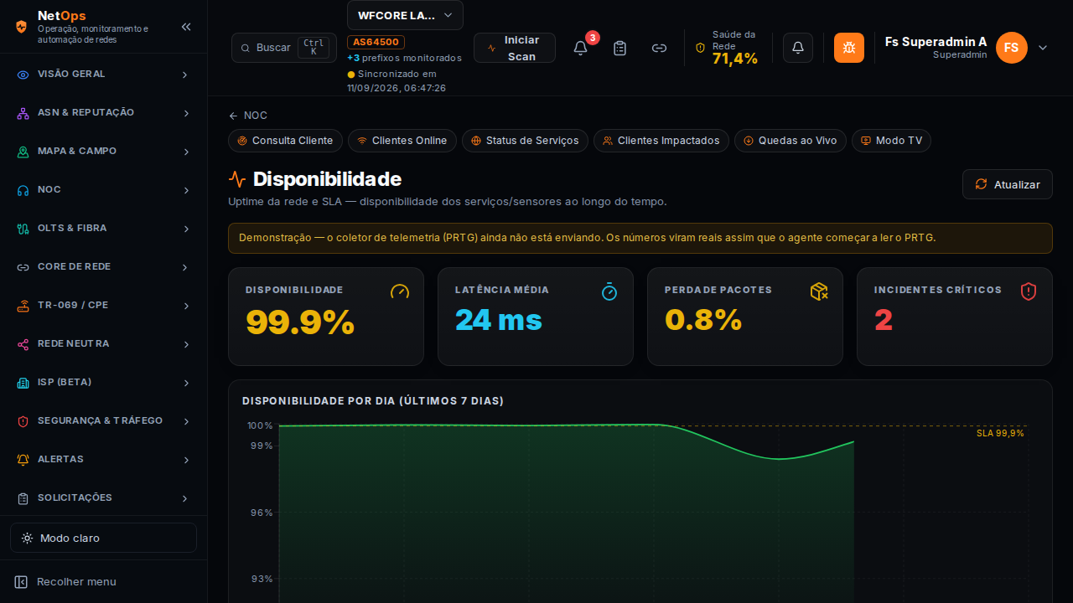The image size is (1073, 603).
Task: Click the package icon on Perda de Pacotes card
Action: click(819, 291)
